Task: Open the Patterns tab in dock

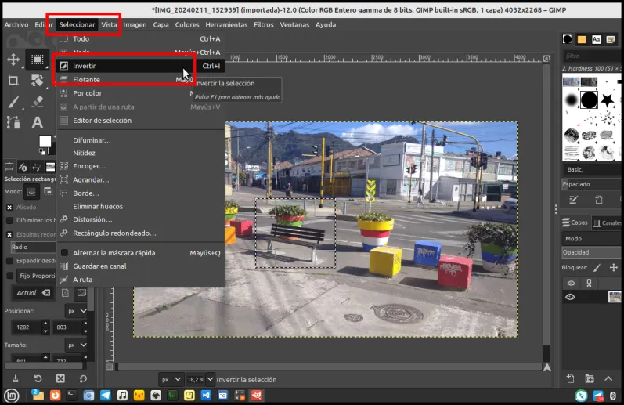Action: point(582,39)
